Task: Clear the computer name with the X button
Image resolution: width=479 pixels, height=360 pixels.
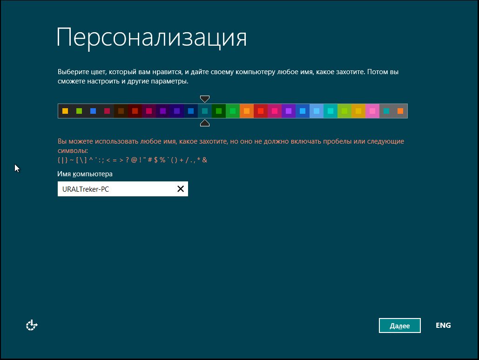Action: [x=181, y=189]
